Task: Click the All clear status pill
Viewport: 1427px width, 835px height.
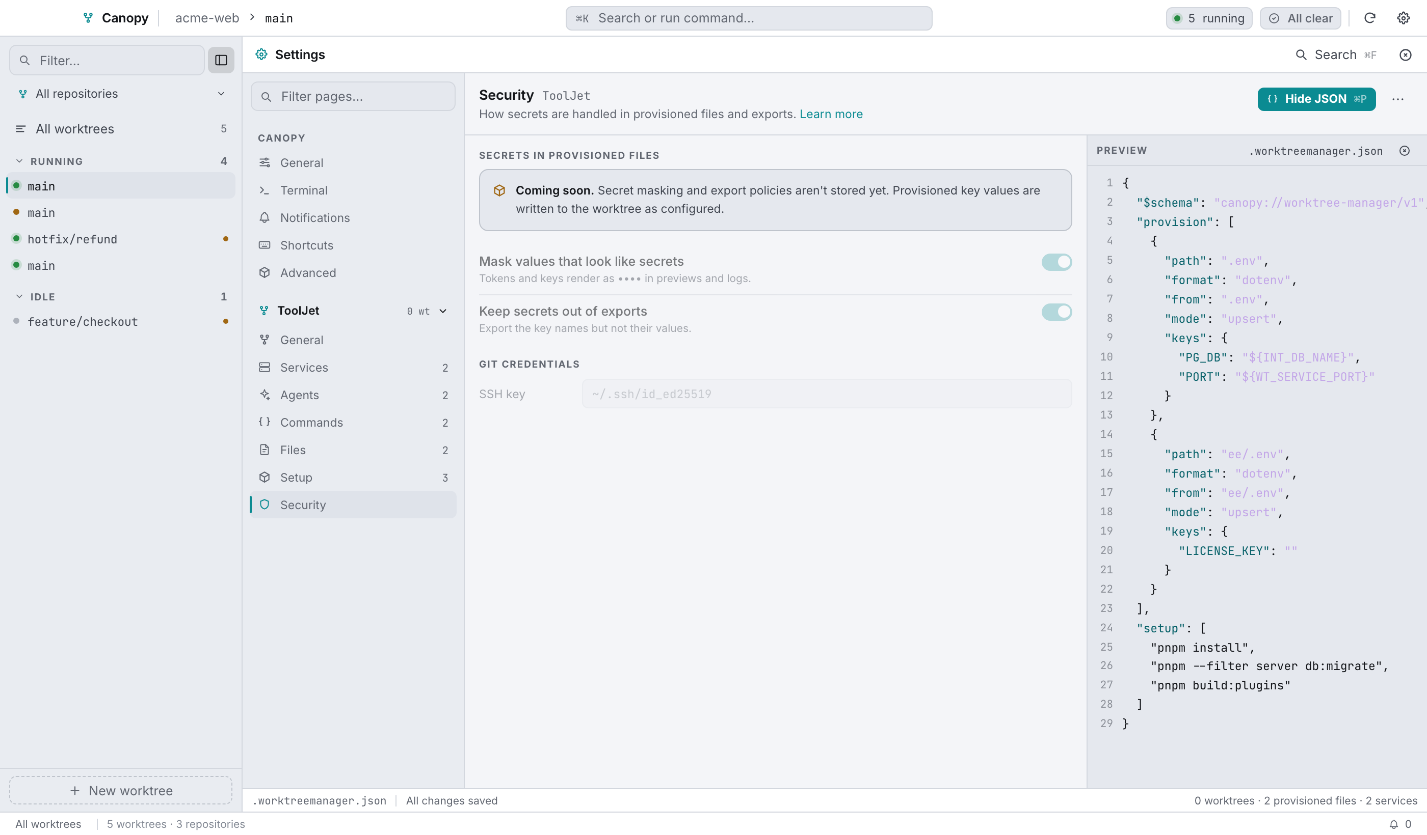Action: tap(1300, 18)
